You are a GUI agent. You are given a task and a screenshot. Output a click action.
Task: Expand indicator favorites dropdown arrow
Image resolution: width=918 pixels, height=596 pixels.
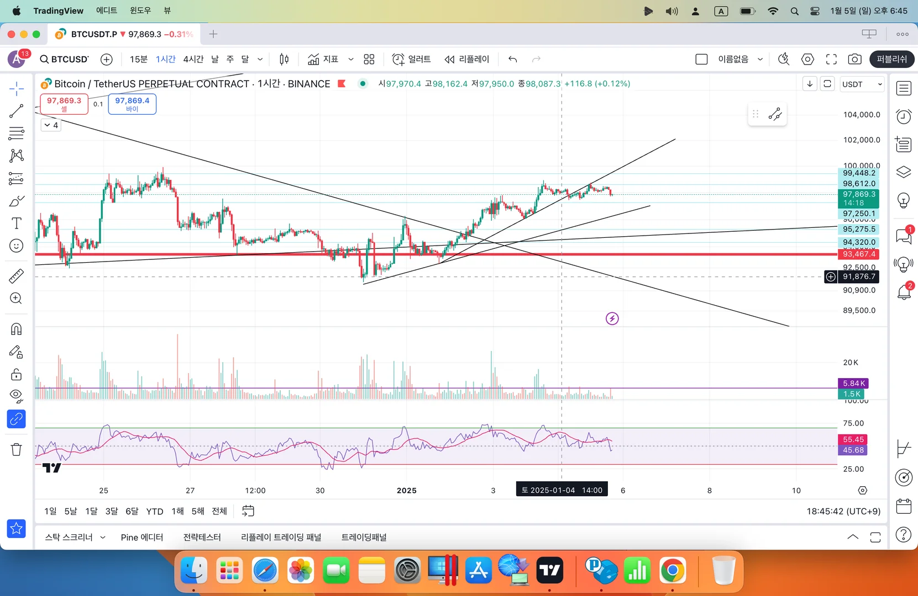pyautogui.click(x=350, y=59)
